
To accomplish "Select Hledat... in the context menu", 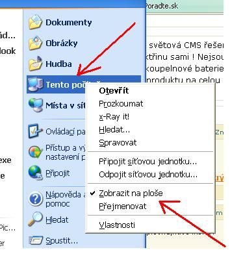I will [x=150, y=130].
